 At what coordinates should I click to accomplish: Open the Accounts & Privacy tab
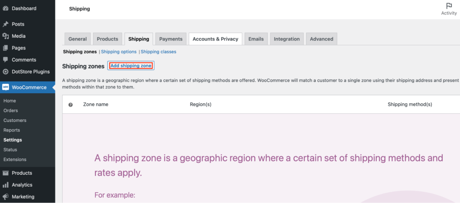pos(215,39)
